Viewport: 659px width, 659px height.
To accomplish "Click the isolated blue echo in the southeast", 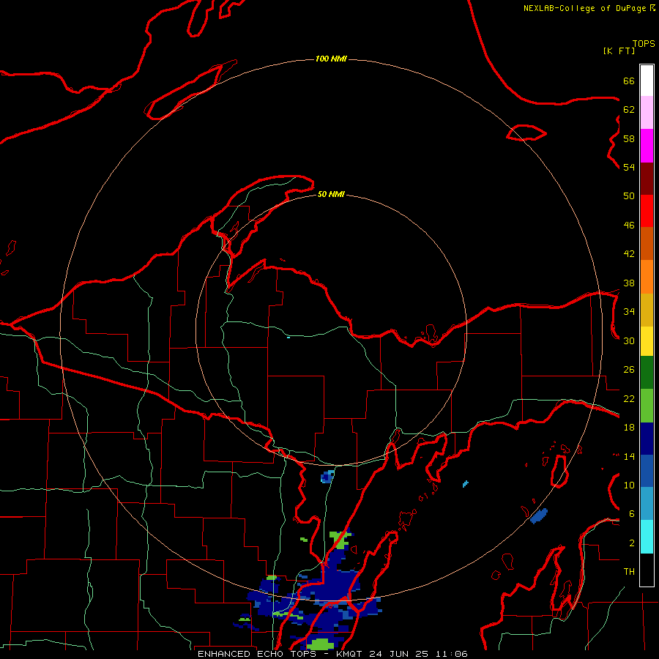I will click(x=539, y=516).
